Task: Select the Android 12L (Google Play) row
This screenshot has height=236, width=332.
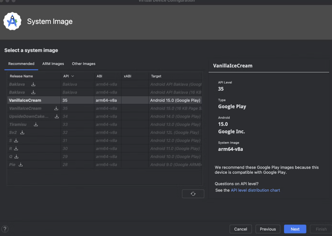Action: [105, 132]
